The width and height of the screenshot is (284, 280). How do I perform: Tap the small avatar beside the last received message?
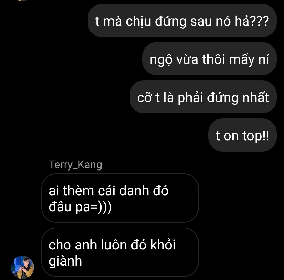tap(22, 267)
